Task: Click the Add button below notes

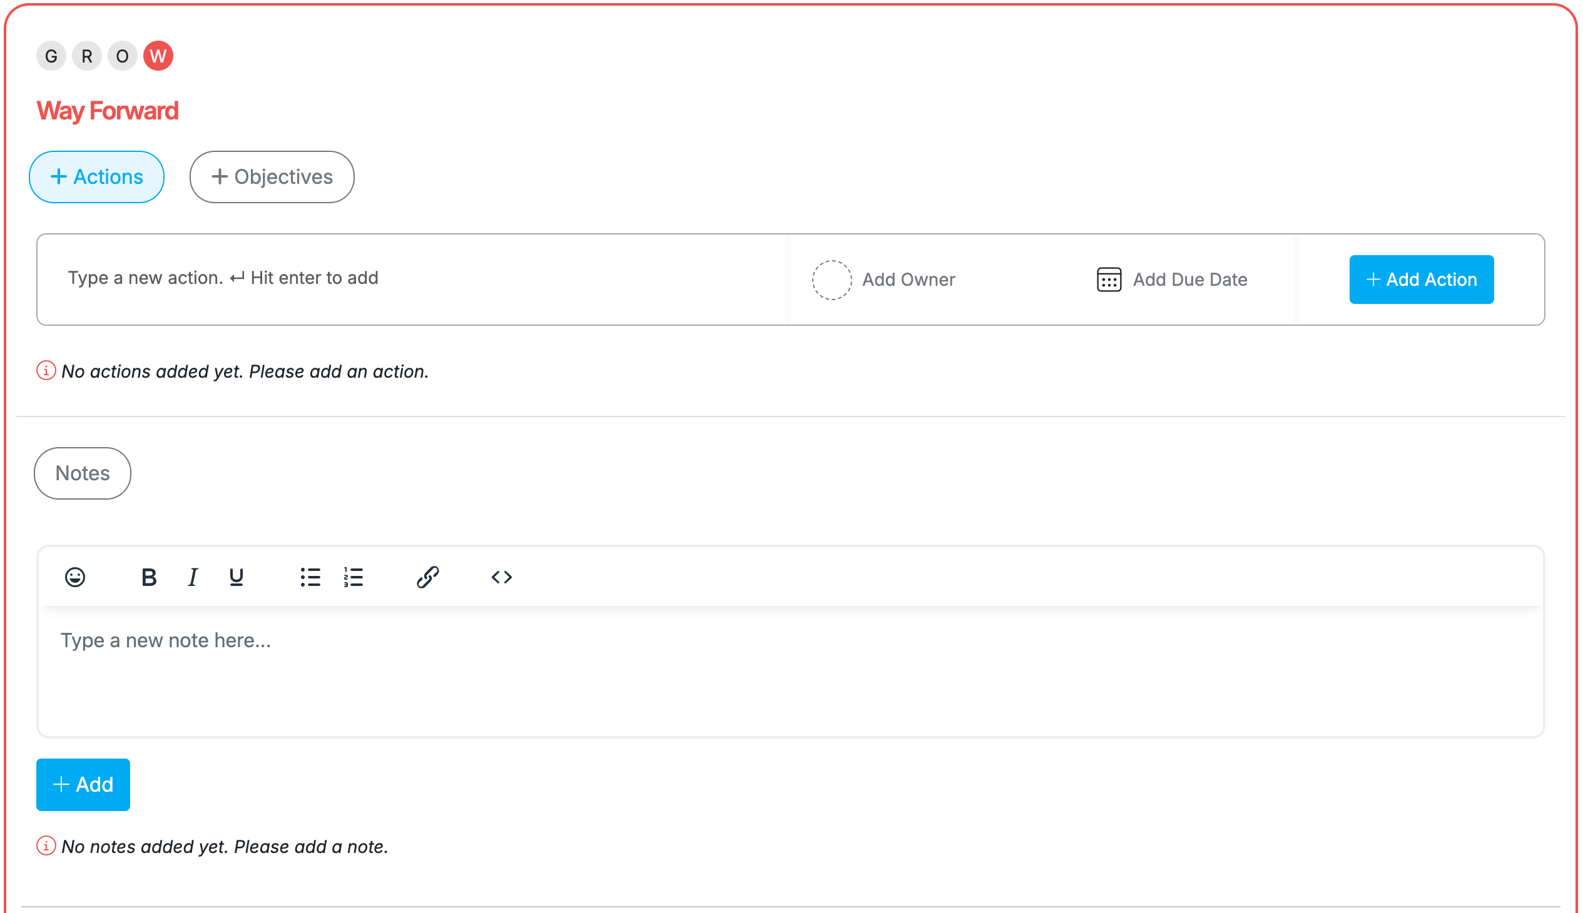Action: pos(83,784)
